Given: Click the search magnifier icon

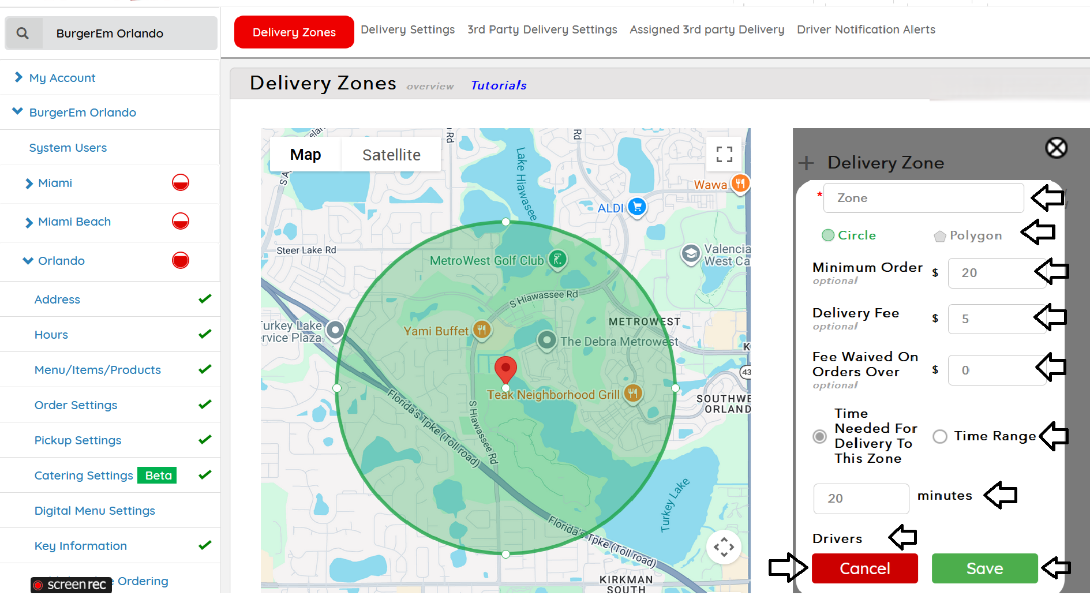Looking at the screenshot, I should click(x=23, y=33).
